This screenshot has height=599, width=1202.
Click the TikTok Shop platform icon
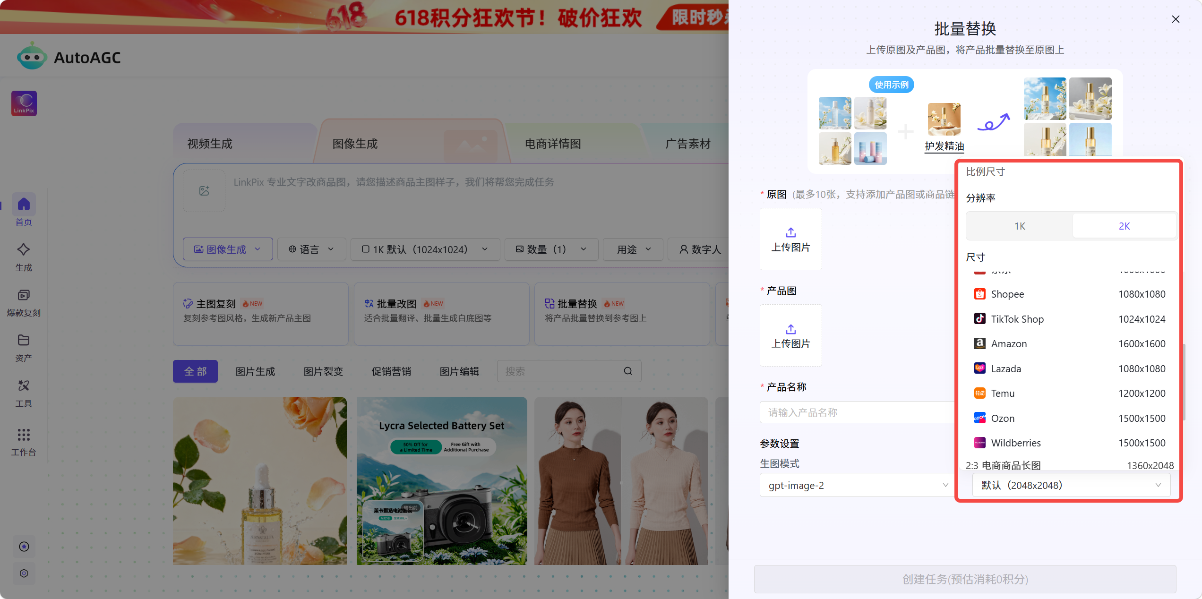980,319
